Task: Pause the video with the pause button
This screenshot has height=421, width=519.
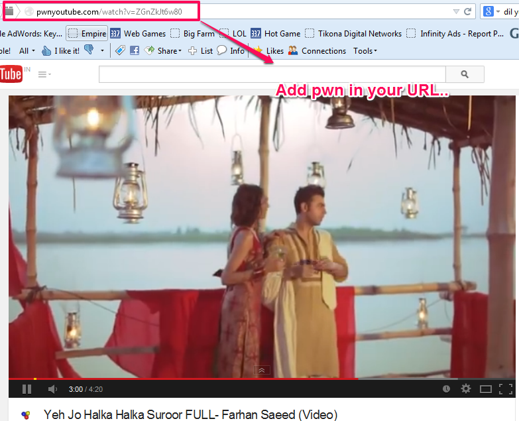Action: tap(27, 389)
